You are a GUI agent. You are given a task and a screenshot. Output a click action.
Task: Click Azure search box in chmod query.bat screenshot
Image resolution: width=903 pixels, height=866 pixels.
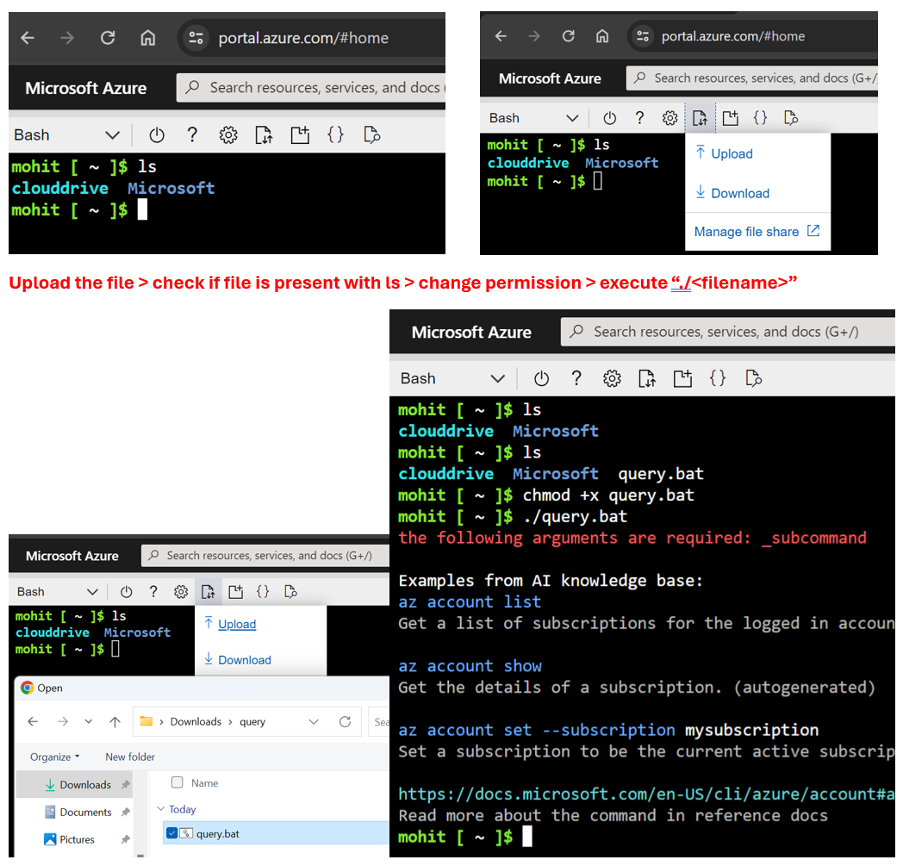[x=728, y=332]
